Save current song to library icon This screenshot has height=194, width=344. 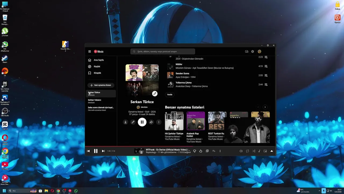[x=207, y=151]
